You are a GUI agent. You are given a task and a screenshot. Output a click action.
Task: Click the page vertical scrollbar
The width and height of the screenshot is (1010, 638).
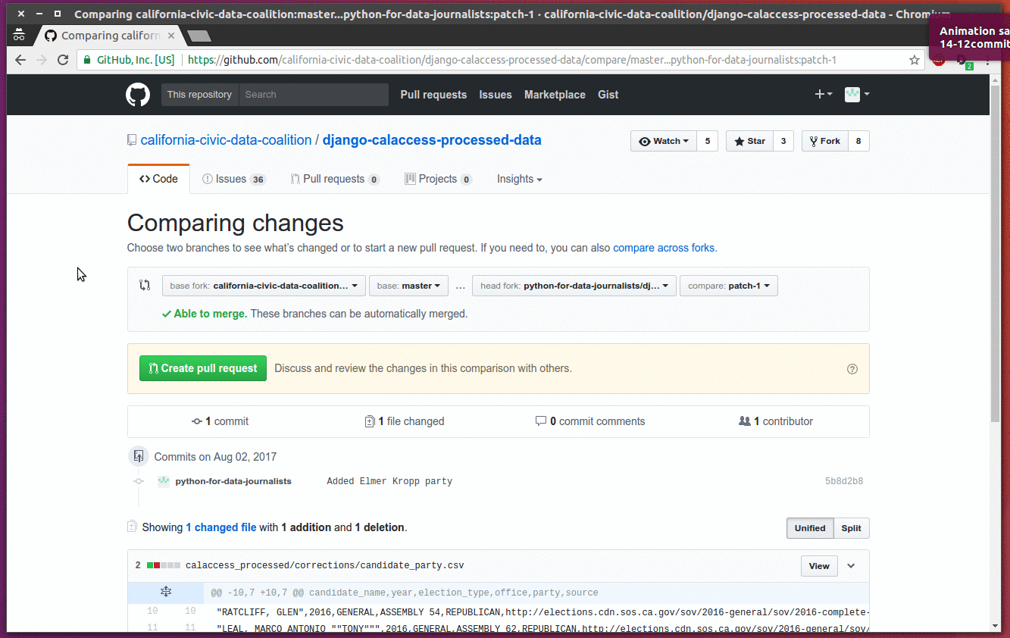pos(995,250)
